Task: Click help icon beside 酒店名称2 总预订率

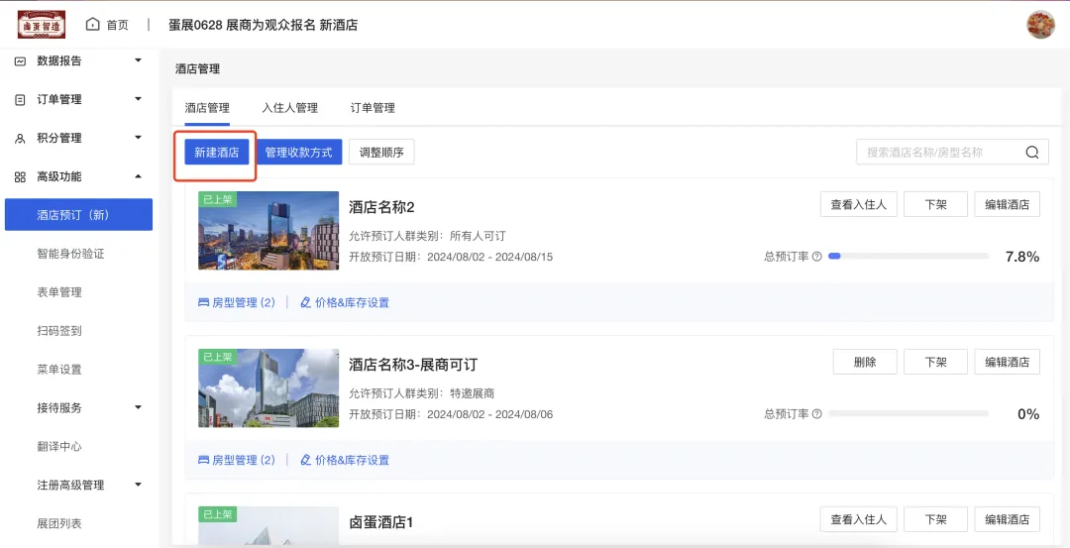Action: pos(817,257)
